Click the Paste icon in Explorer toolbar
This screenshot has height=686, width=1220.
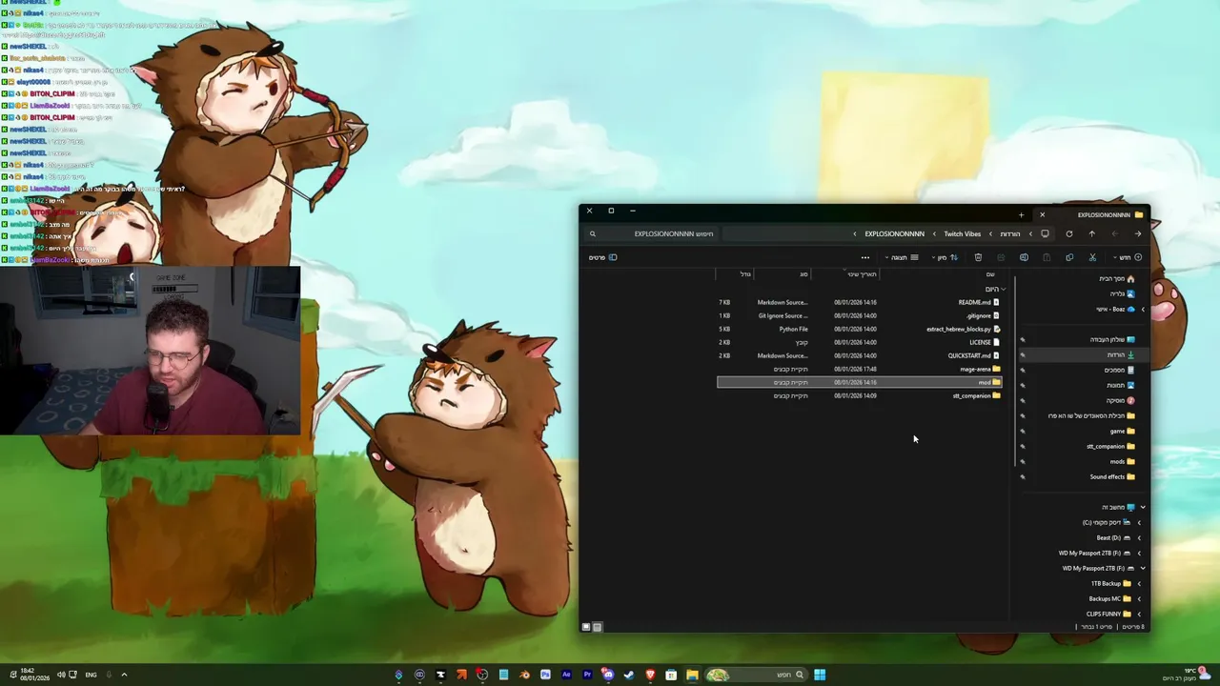(x=1047, y=257)
